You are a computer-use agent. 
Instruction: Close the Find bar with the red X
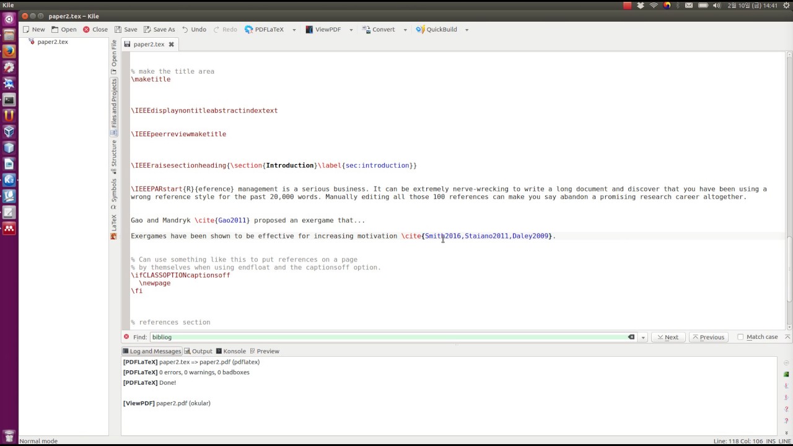[126, 337]
